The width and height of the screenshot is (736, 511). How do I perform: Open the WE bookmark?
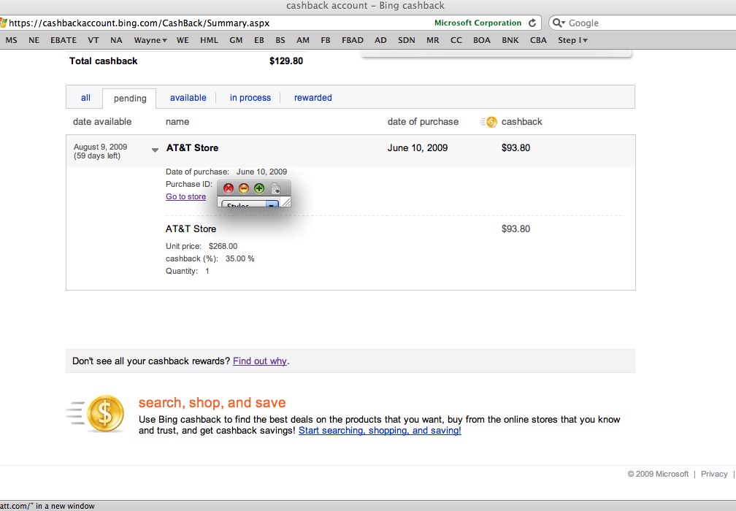pyautogui.click(x=183, y=40)
